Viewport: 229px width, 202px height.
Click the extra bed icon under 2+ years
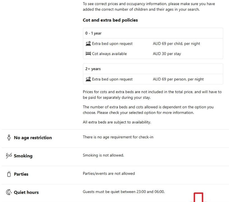(88, 79)
